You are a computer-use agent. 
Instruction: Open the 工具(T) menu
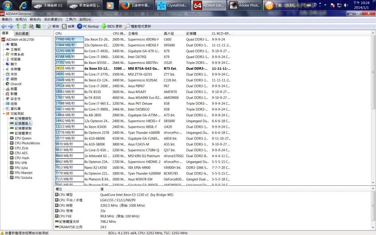click(x=71, y=19)
